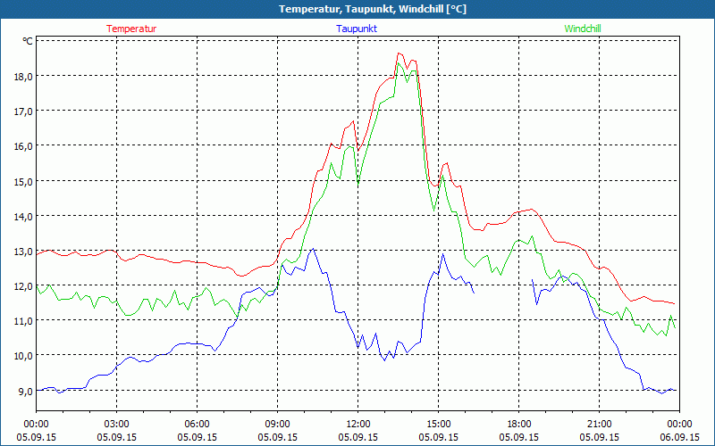Select the green 'Windchill' legend label
Viewport: 715px width, 446px height.
pyautogui.click(x=583, y=29)
